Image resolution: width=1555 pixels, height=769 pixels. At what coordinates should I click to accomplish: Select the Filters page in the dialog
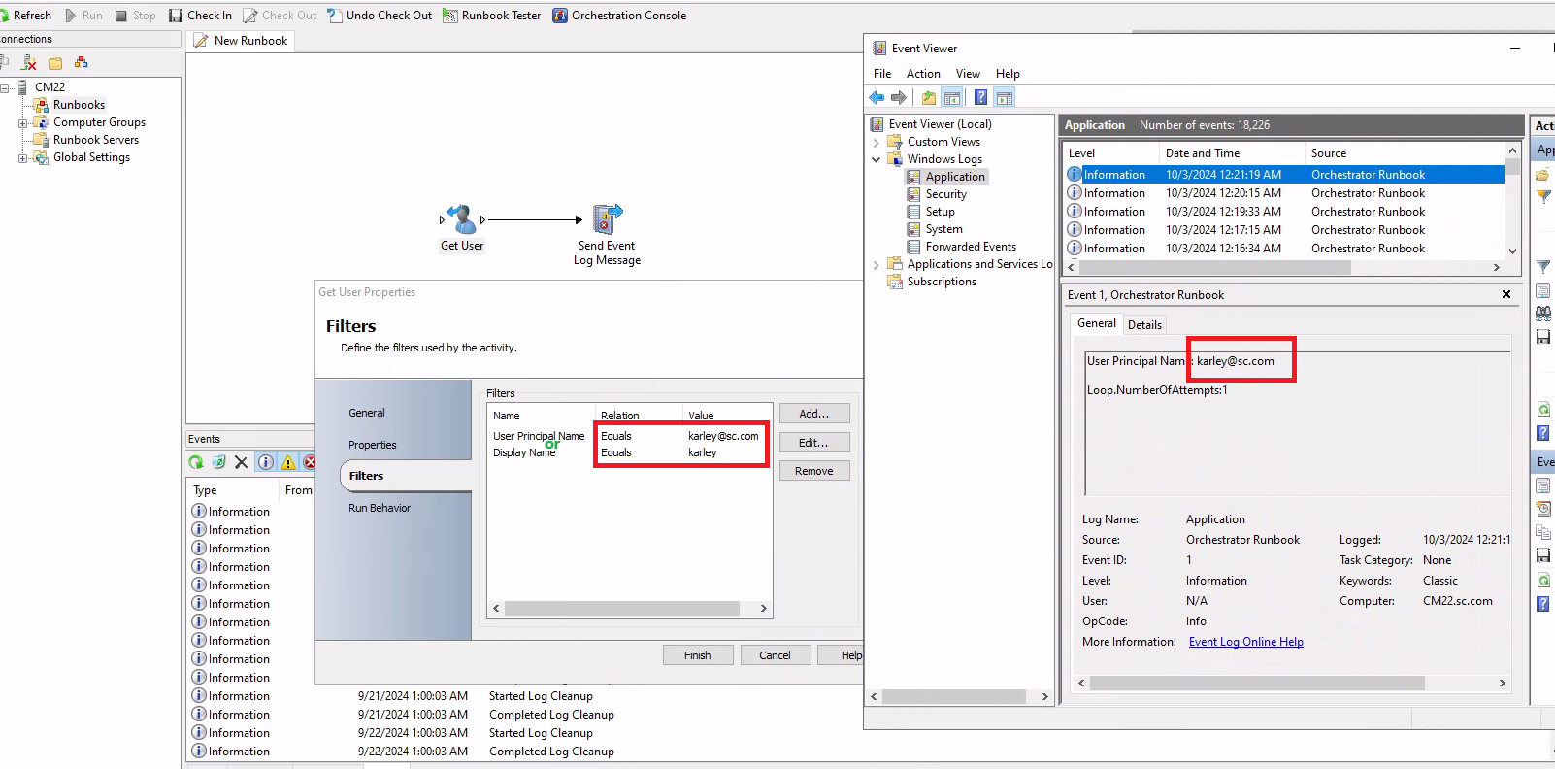click(406, 476)
